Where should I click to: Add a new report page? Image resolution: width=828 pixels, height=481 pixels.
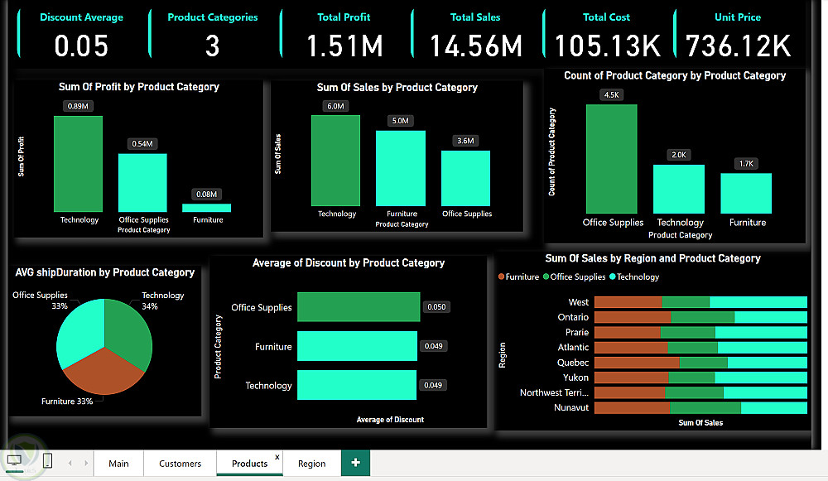(x=355, y=463)
